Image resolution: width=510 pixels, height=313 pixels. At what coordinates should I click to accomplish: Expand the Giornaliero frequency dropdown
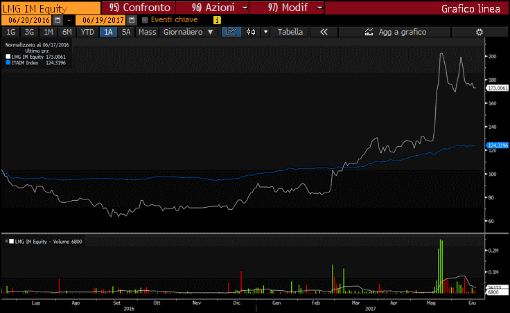coord(188,32)
